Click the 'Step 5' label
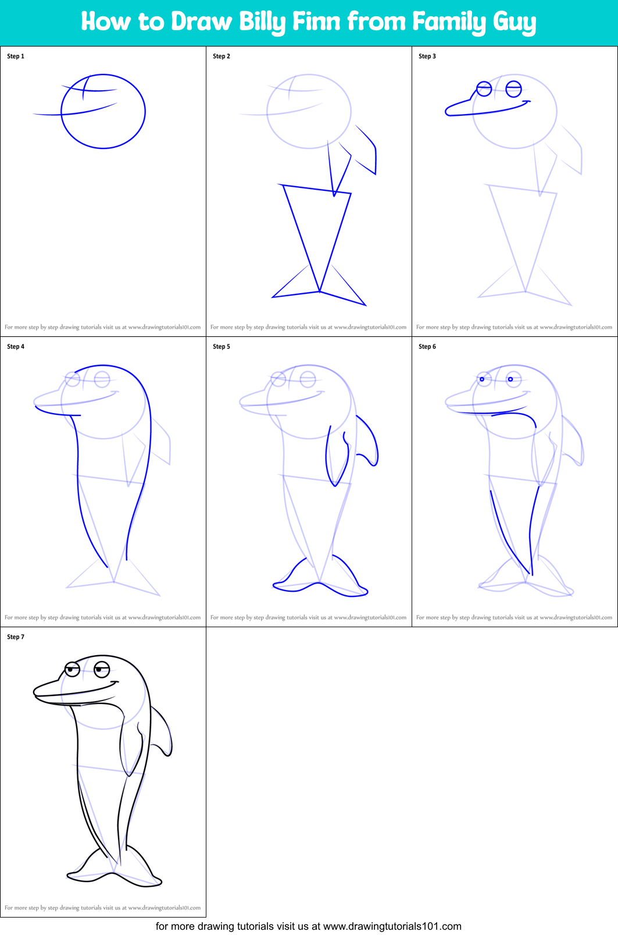The image size is (618, 935). click(x=222, y=347)
